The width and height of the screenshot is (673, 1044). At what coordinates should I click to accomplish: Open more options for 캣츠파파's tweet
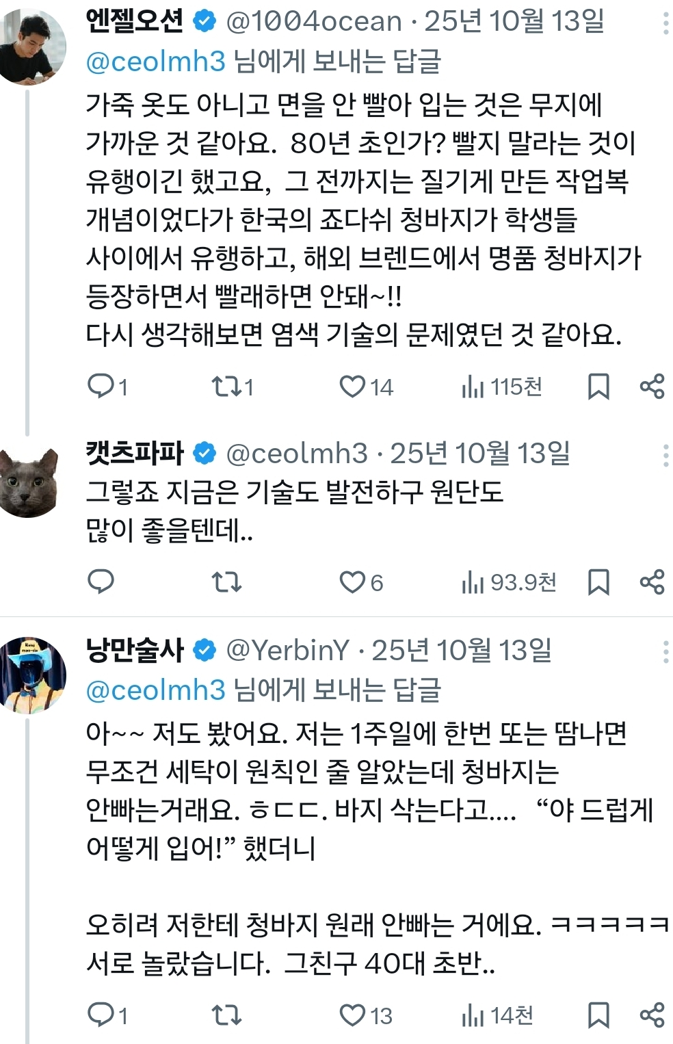tap(665, 455)
